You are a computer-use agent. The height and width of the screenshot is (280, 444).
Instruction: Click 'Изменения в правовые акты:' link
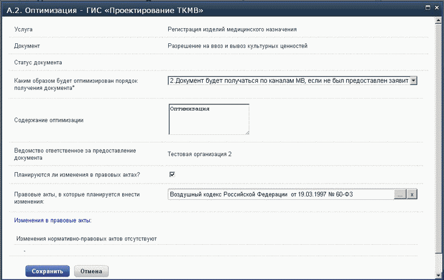coord(53,220)
